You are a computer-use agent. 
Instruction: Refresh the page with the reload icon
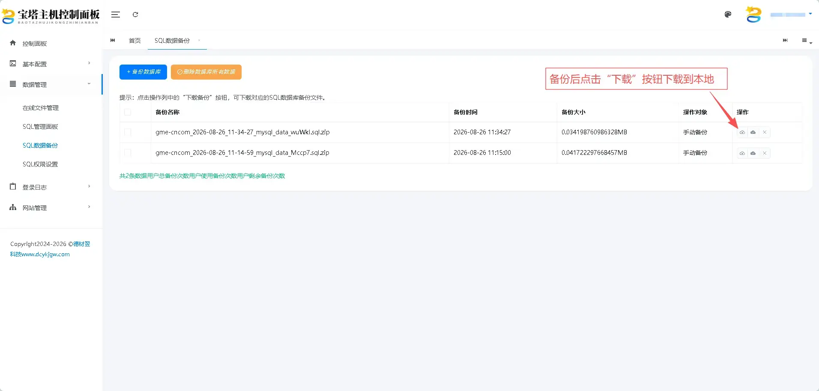click(x=135, y=15)
